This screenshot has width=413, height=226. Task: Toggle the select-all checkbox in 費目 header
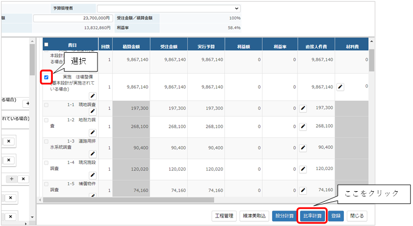pyautogui.click(x=46, y=44)
